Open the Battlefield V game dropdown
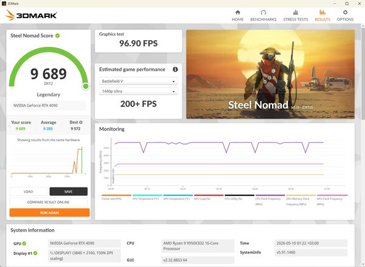The height and width of the screenshot is (267, 365). 138,81
